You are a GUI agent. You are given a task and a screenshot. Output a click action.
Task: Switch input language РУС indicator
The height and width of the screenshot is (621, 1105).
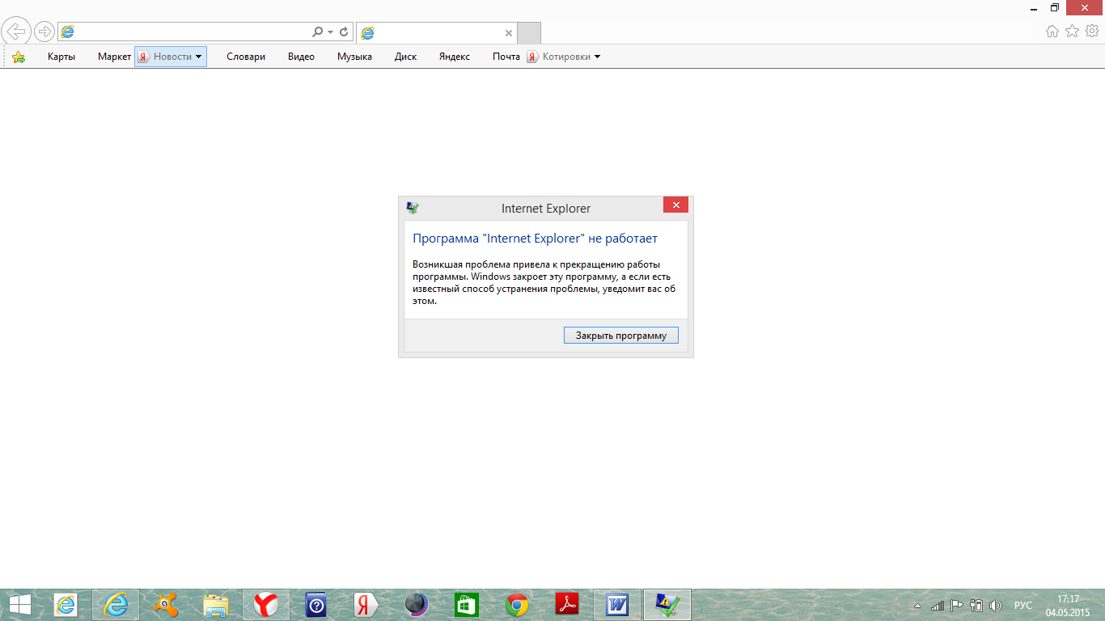pos(1023,606)
